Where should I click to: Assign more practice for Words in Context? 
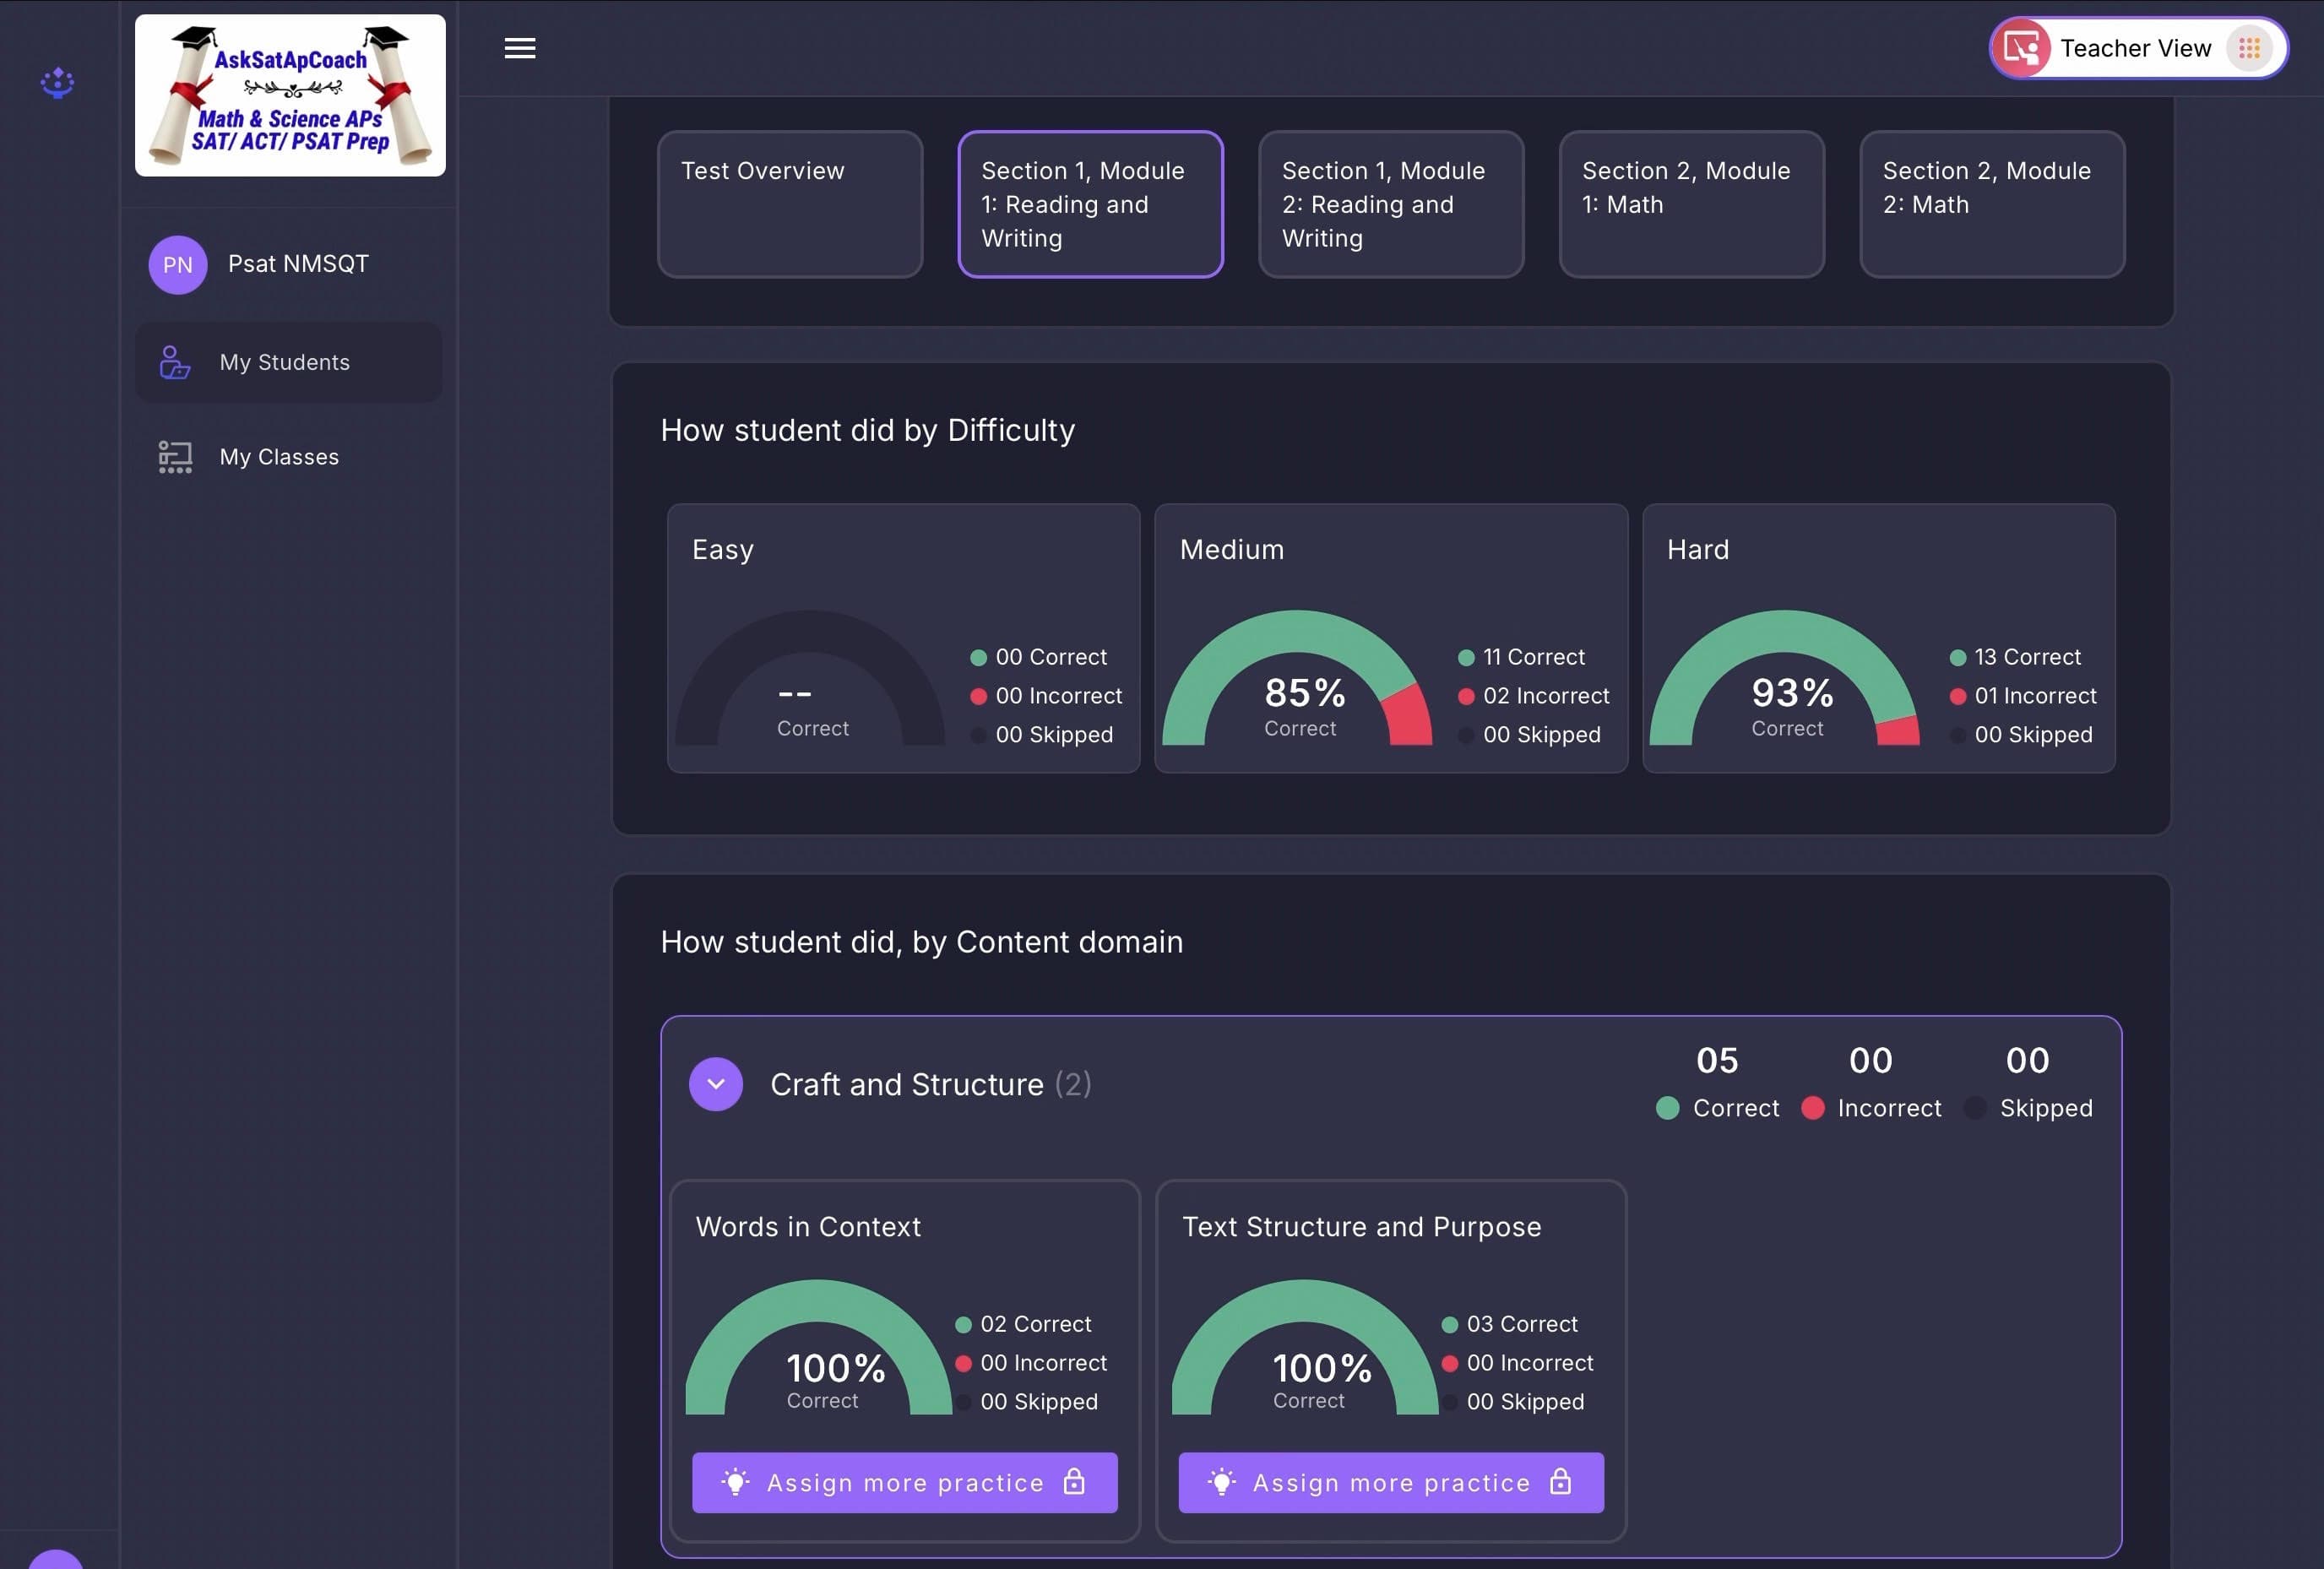tap(904, 1482)
